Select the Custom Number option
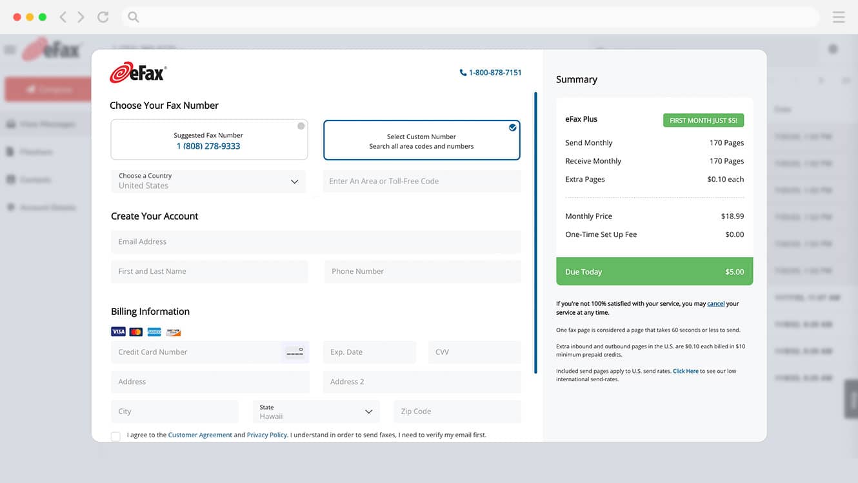The height and width of the screenshot is (483, 858). tap(421, 140)
